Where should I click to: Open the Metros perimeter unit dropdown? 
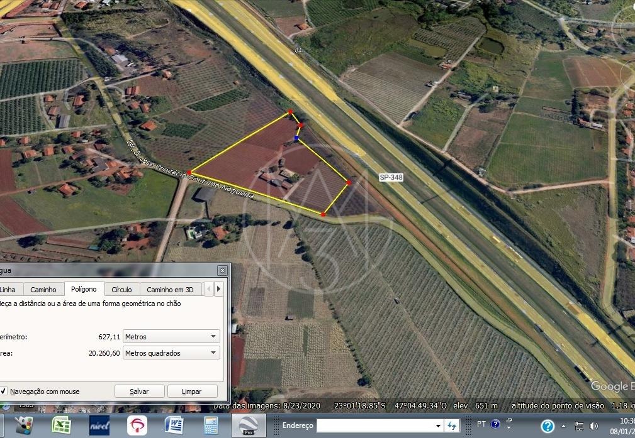tap(171, 337)
